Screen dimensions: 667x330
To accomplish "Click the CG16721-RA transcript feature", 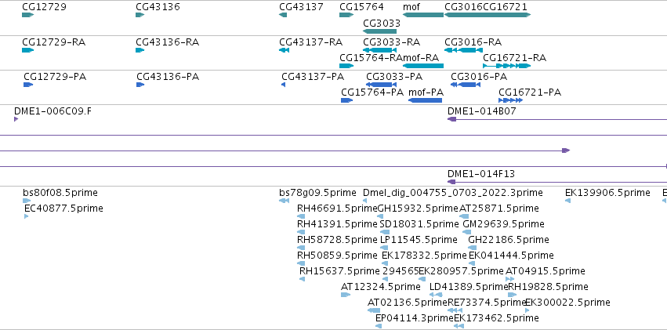I will tap(506, 66).
